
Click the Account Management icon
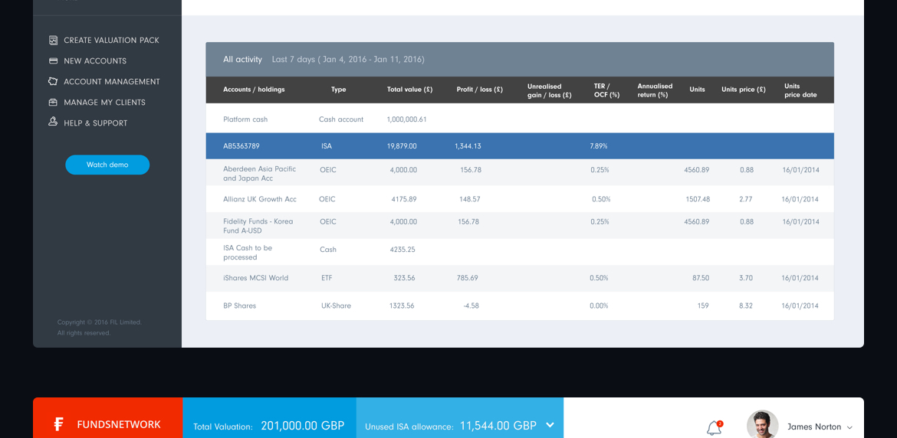pos(53,81)
